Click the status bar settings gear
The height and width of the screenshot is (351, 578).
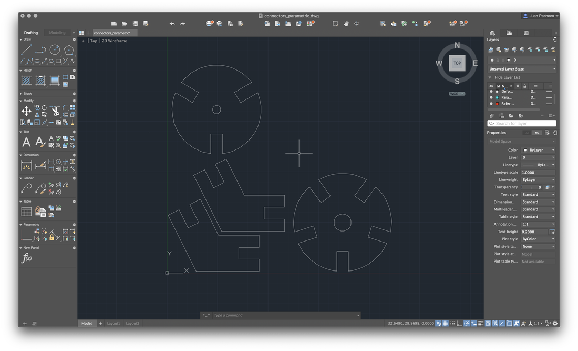click(555, 323)
